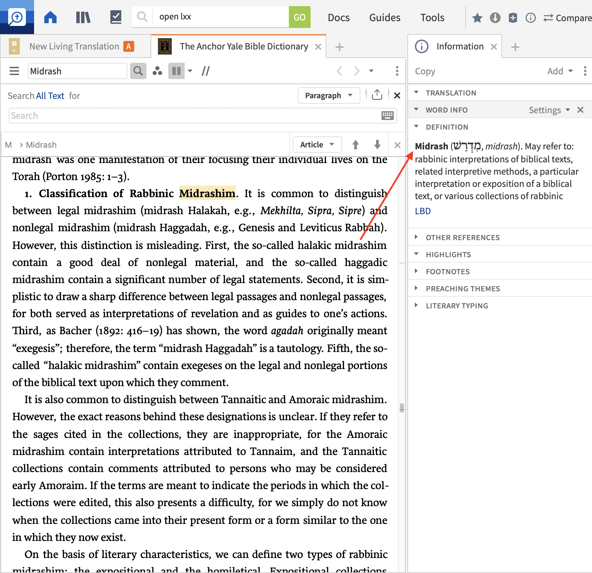Open the Library books icon

click(83, 17)
